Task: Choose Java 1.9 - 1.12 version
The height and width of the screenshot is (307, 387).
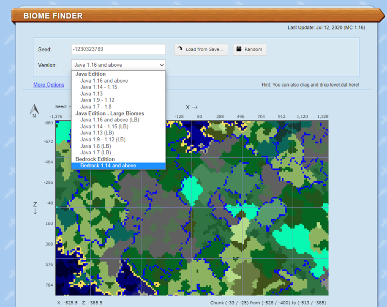Action: coord(119,100)
